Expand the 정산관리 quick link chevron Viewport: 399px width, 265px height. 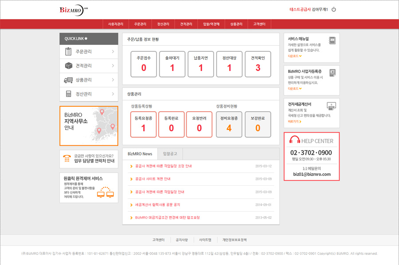tap(113, 94)
